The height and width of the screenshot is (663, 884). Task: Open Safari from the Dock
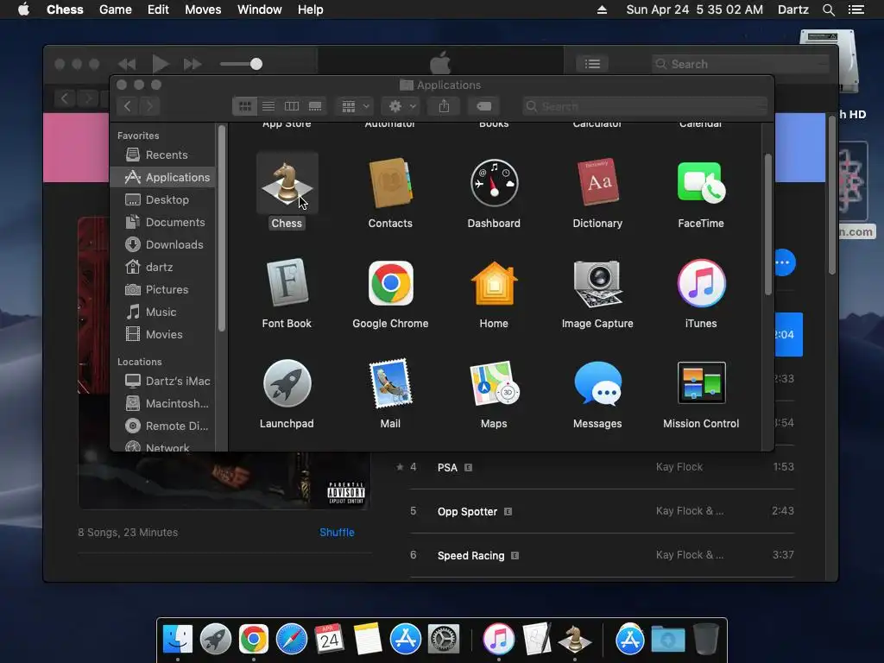292,639
